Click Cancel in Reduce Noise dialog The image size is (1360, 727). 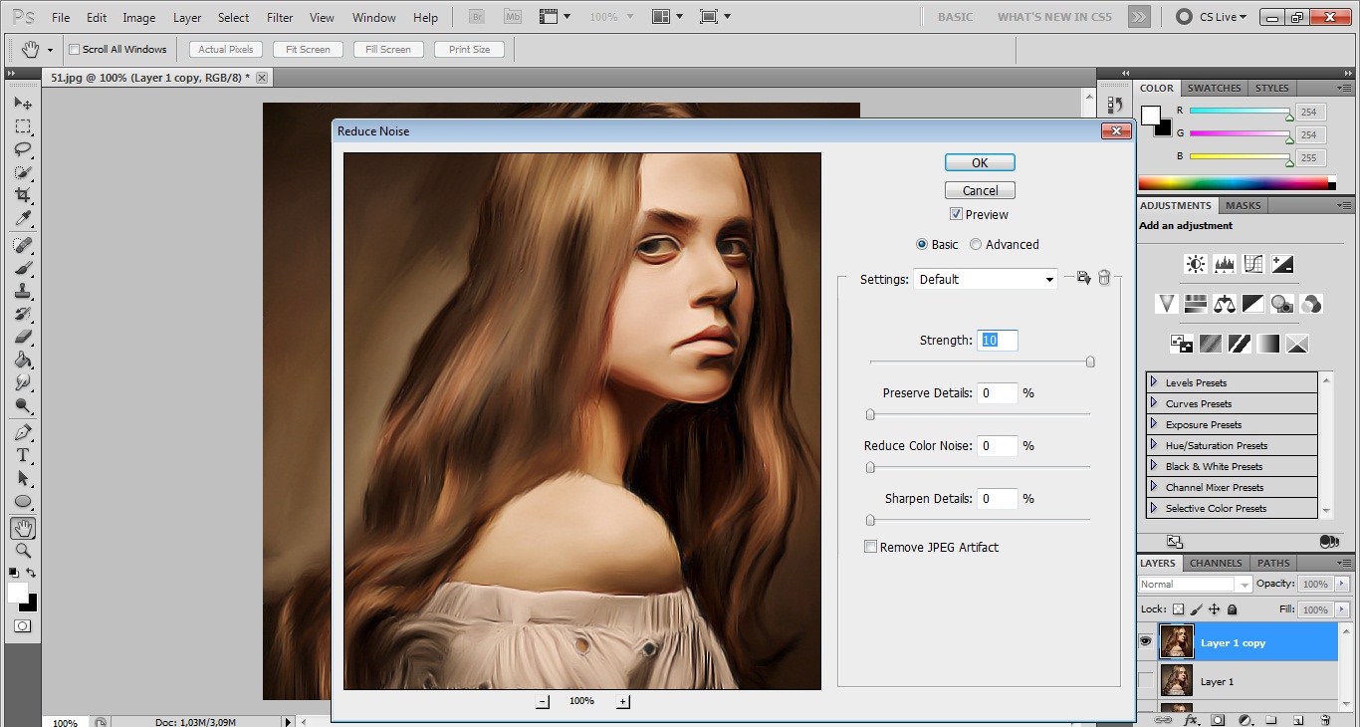(980, 190)
